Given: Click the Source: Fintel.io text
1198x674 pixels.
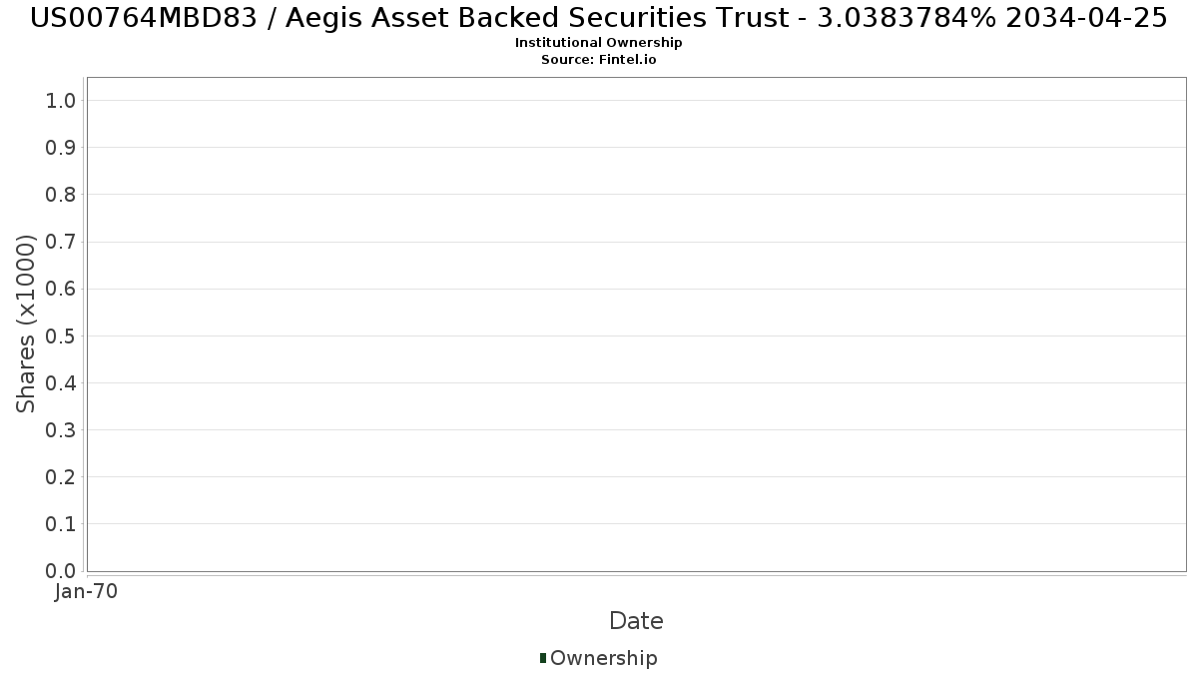Looking at the screenshot, I should (x=599, y=60).
